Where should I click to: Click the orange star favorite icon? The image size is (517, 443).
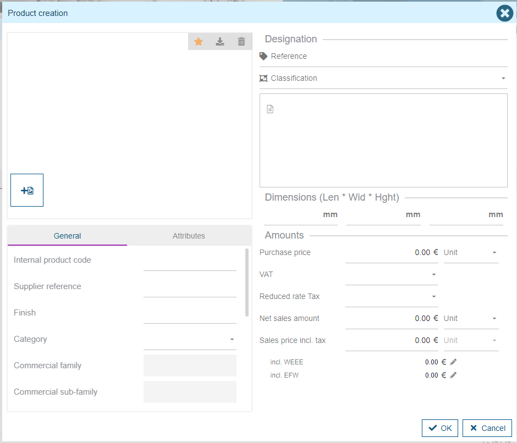pyautogui.click(x=199, y=42)
